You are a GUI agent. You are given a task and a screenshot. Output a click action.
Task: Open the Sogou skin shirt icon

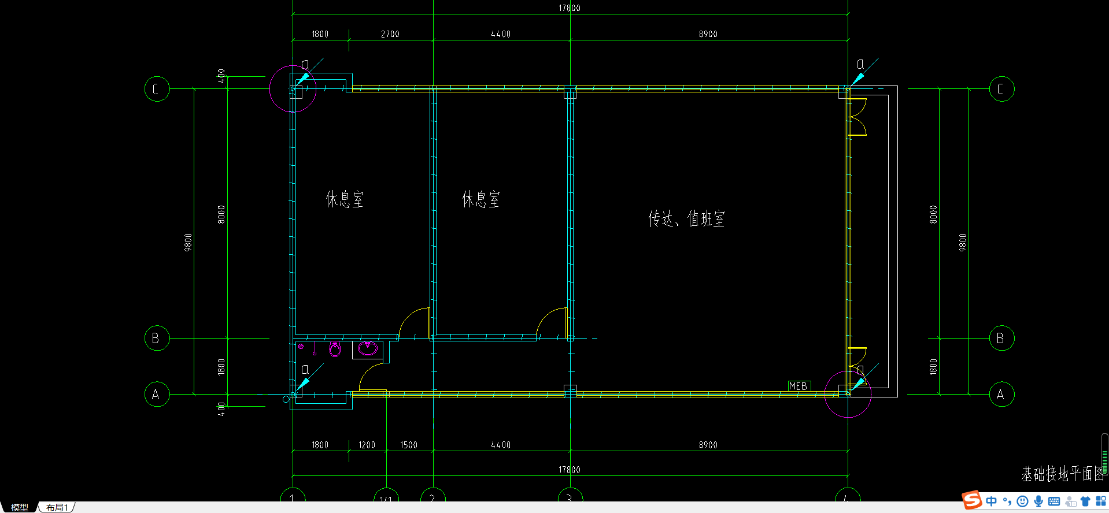click(x=1085, y=501)
